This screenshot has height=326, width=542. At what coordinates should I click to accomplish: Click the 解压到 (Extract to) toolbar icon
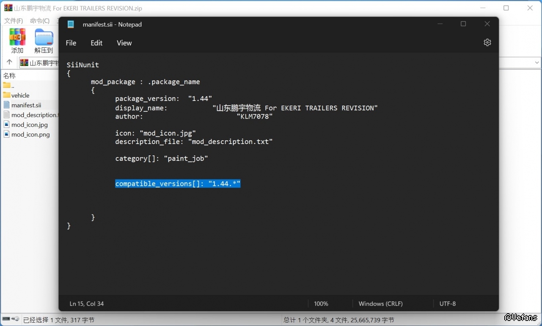[44, 38]
